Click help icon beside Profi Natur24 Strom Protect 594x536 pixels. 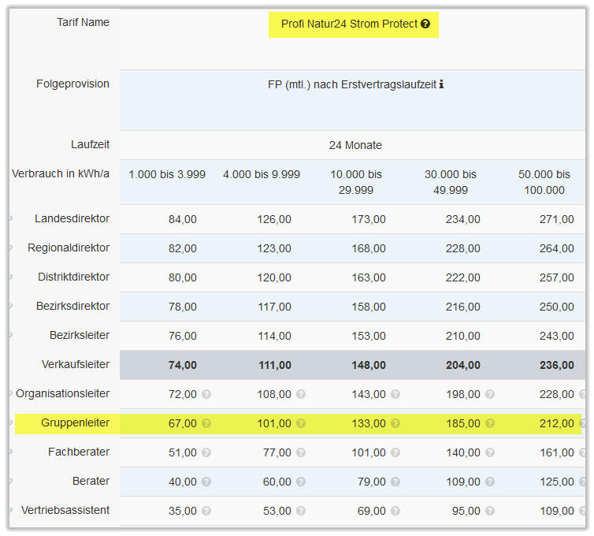pyautogui.click(x=425, y=24)
